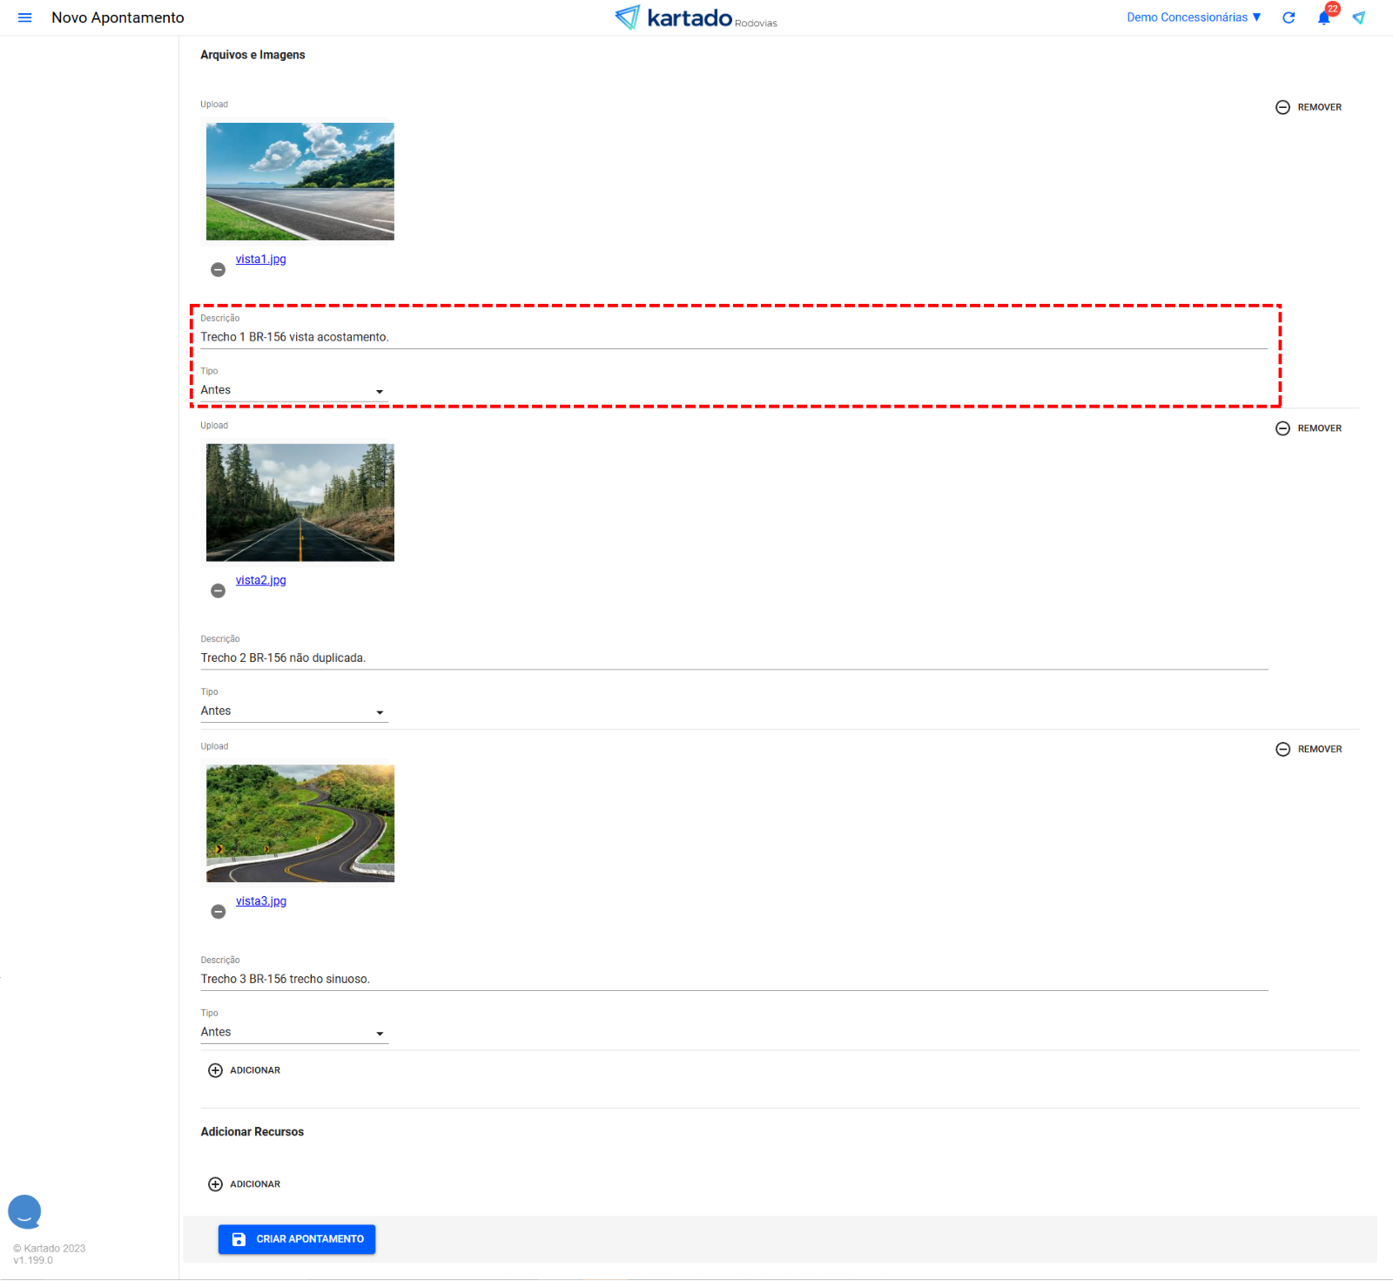Image resolution: width=1393 pixels, height=1281 pixels.
Task: Open the chat support bubble
Action: pos(24,1211)
